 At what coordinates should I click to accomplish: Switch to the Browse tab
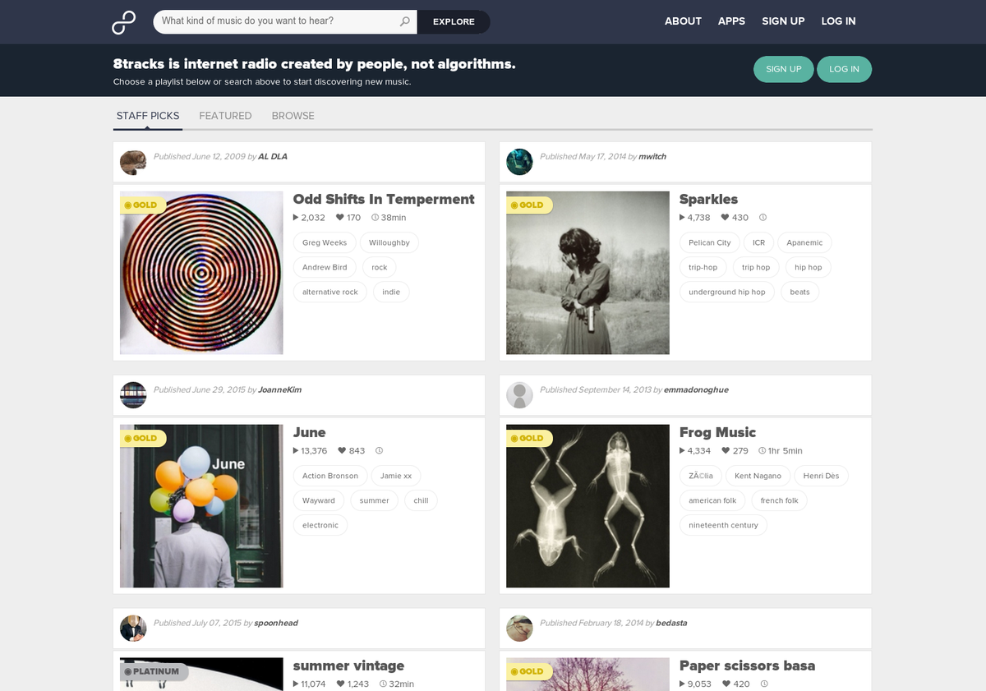click(293, 116)
